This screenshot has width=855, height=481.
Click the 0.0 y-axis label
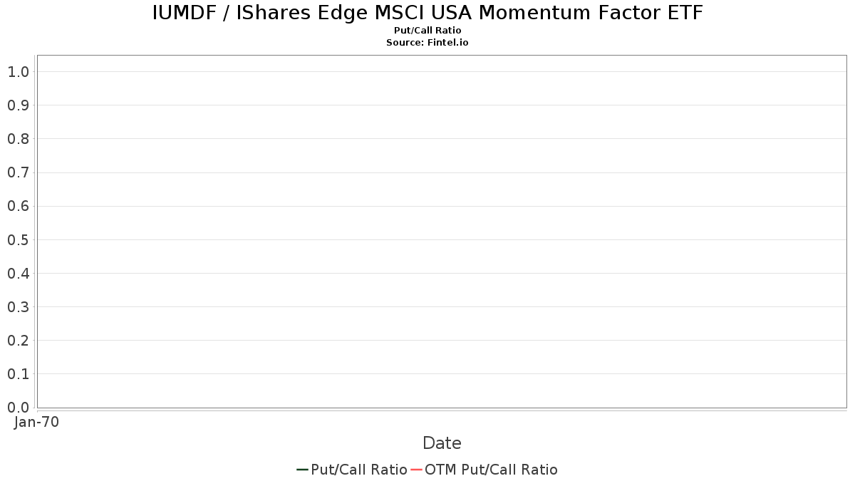pyautogui.click(x=18, y=408)
